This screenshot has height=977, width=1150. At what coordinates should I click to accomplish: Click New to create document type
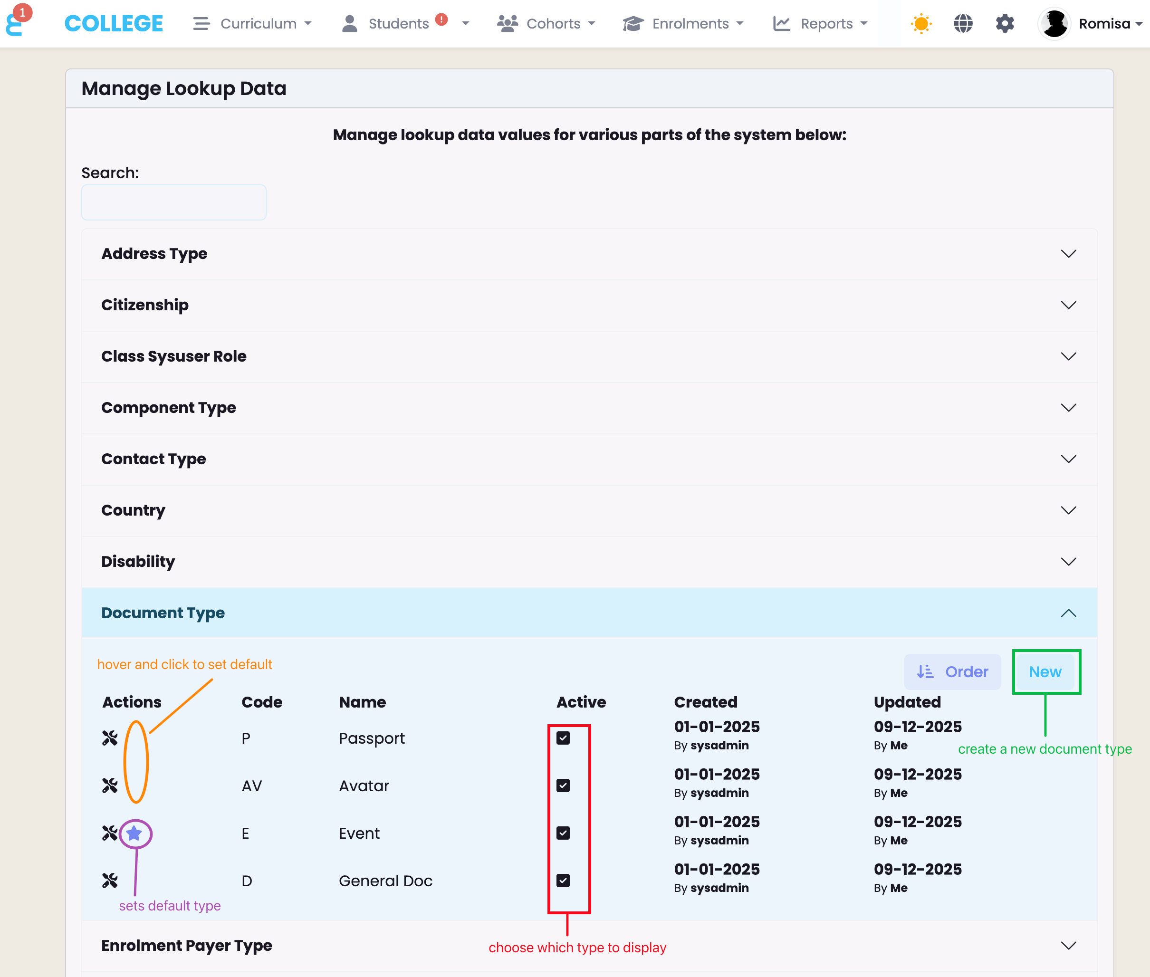coord(1045,671)
